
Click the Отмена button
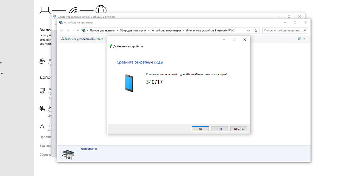point(239,129)
